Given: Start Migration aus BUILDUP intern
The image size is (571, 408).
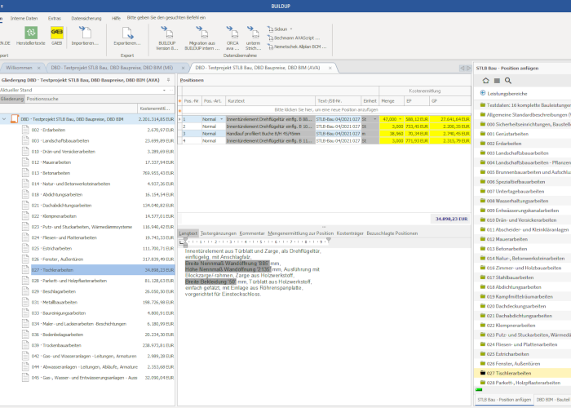Looking at the screenshot, I should click(202, 38).
